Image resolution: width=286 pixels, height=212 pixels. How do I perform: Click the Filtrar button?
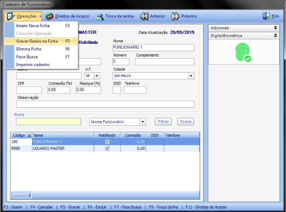(163, 121)
